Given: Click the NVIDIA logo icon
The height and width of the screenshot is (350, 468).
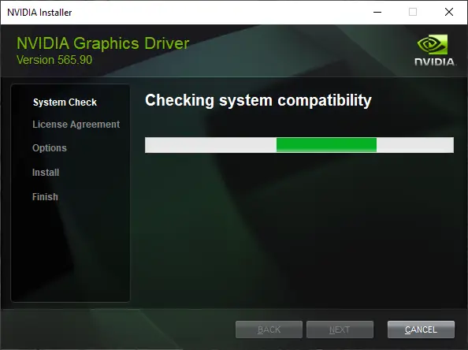Looking at the screenshot, I should [435, 50].
